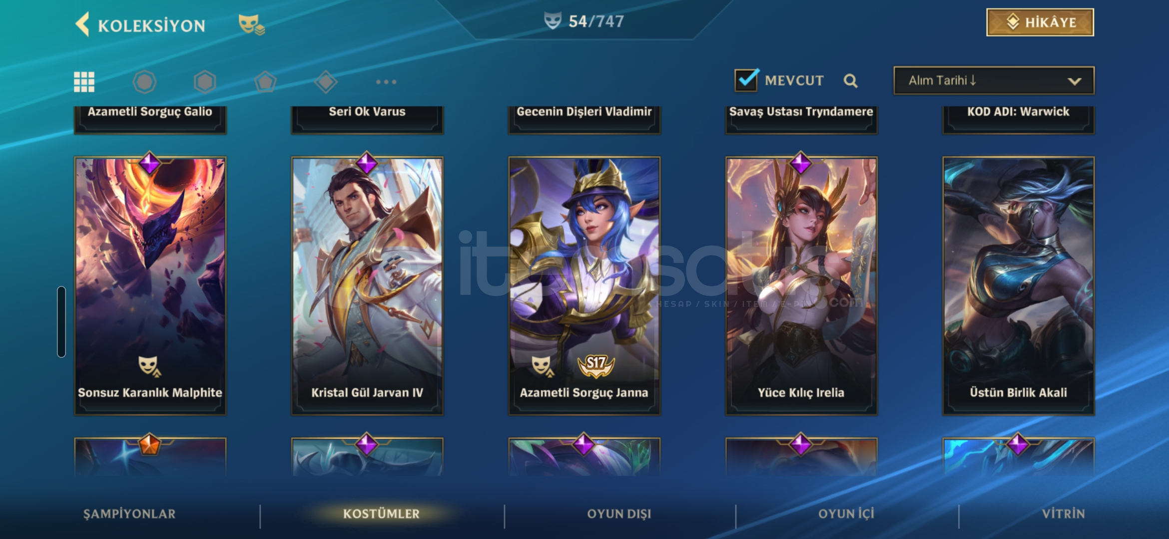The width and height of the screenshot is (1169, 539).
Task: Toggle the Mevcut checkbox
Action: point(747,80)
